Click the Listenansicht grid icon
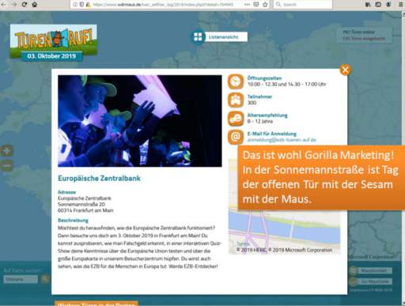 pos(198,37)
